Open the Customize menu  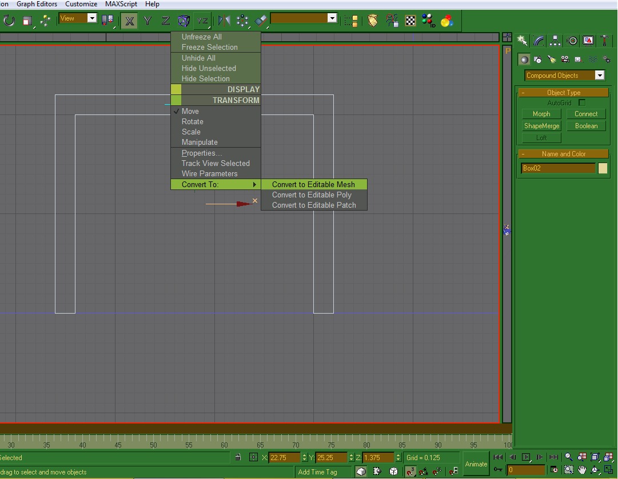click(x=81, y=4)
